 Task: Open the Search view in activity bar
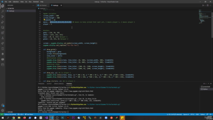[3, 11]
